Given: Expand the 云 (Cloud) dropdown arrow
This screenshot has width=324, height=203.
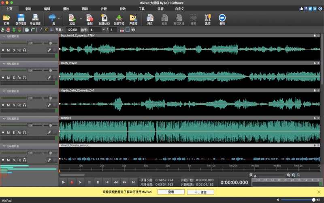Looking at the screenshot, I should tap(59, 18).
